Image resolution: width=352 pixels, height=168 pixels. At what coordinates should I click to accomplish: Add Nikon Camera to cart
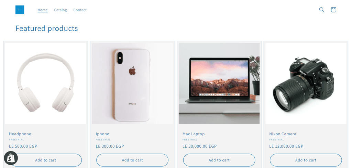306,160
